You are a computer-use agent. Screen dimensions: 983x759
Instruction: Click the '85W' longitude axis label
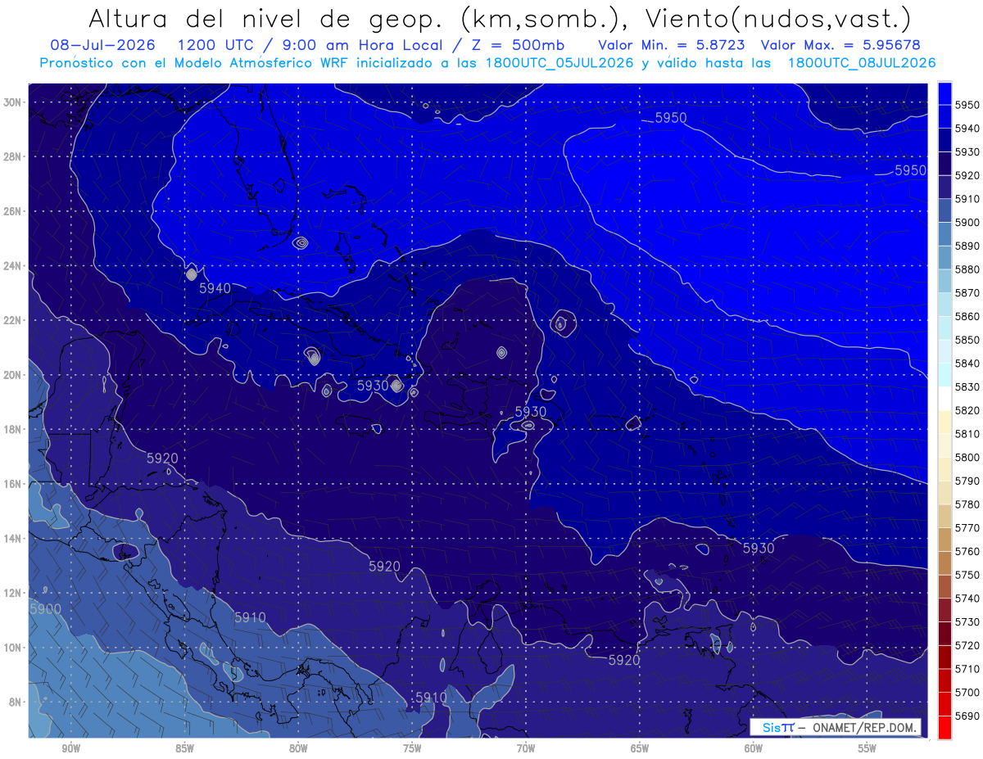click(184, 749)
